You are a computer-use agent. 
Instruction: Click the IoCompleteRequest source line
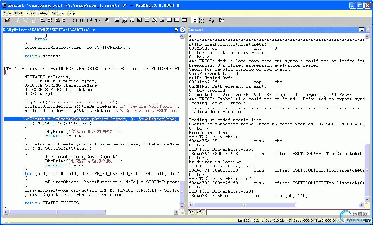click(77, 48)
